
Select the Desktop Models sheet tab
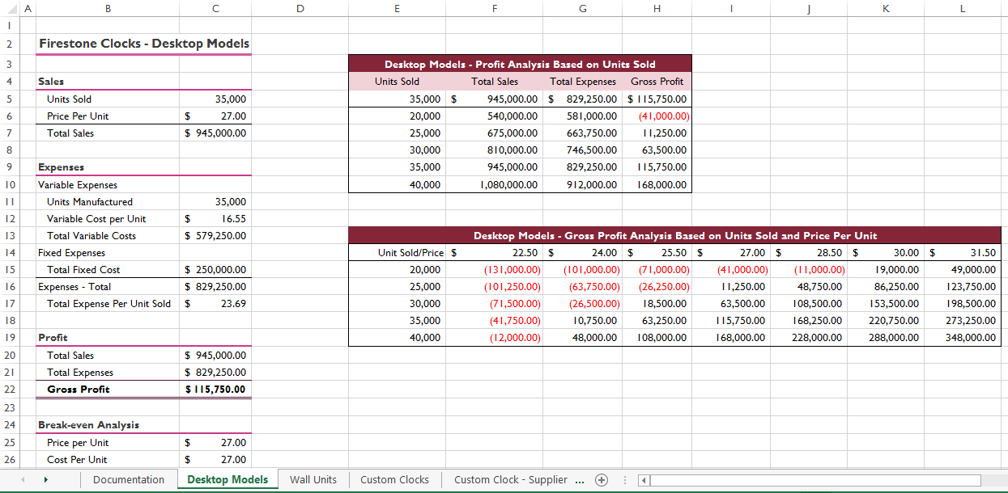(x=228, y=479)
